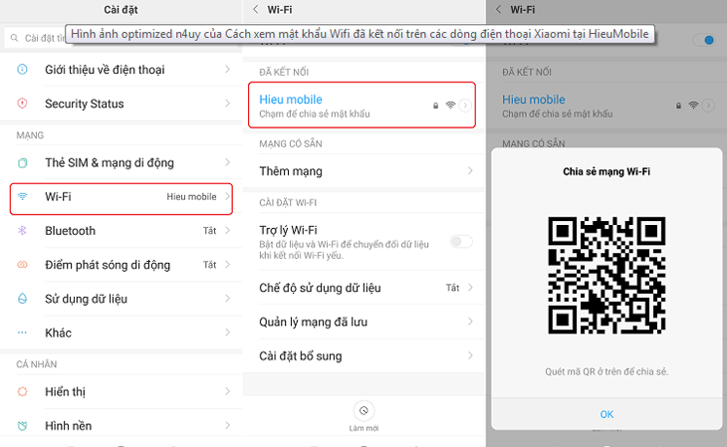
Task: Tap Giới thiệu về điện thoại text
Action: pyautogui.click(x=105, y=70)
